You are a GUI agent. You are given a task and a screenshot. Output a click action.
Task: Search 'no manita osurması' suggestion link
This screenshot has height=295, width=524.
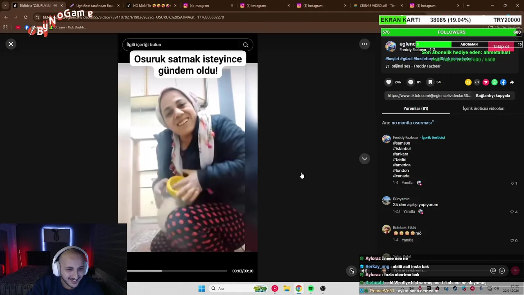coord(413,123)
